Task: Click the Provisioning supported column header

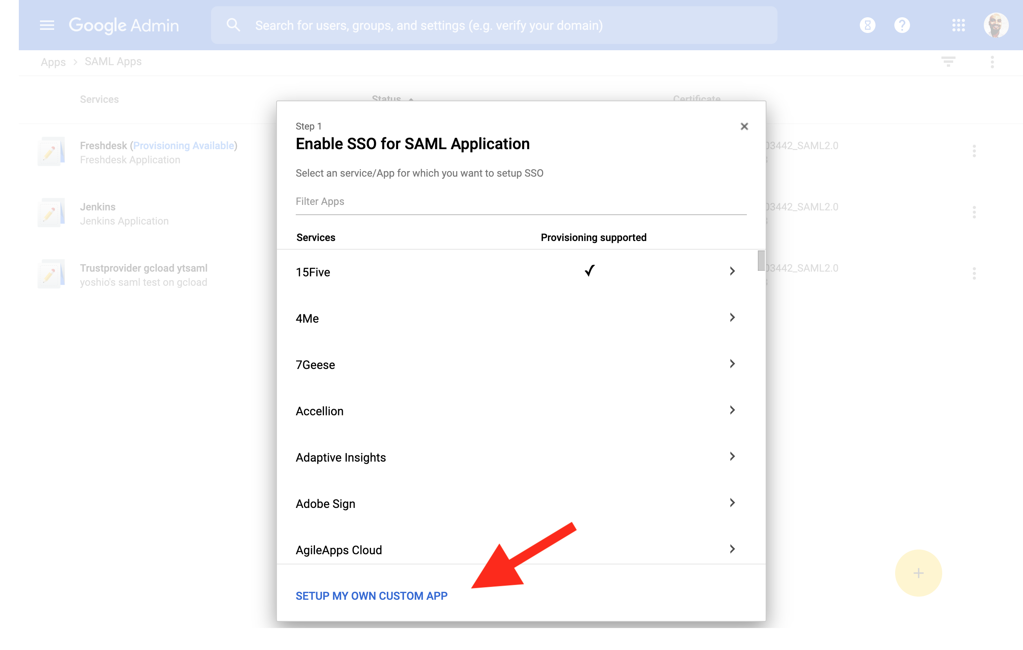Action: pyautogui.click(x=593, y=237)
